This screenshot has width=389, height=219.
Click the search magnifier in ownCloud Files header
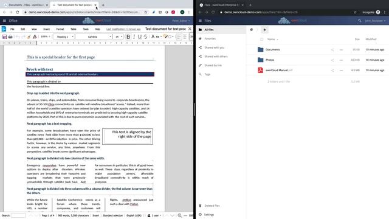(359, 21)
